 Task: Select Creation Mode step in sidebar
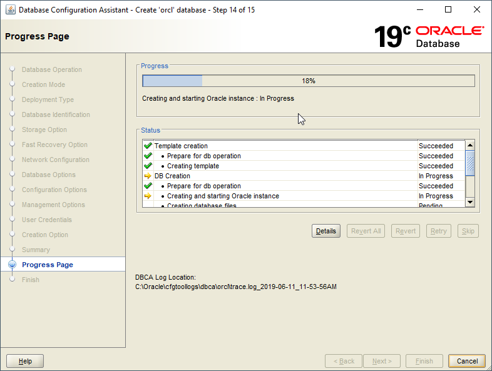point(43,84)
